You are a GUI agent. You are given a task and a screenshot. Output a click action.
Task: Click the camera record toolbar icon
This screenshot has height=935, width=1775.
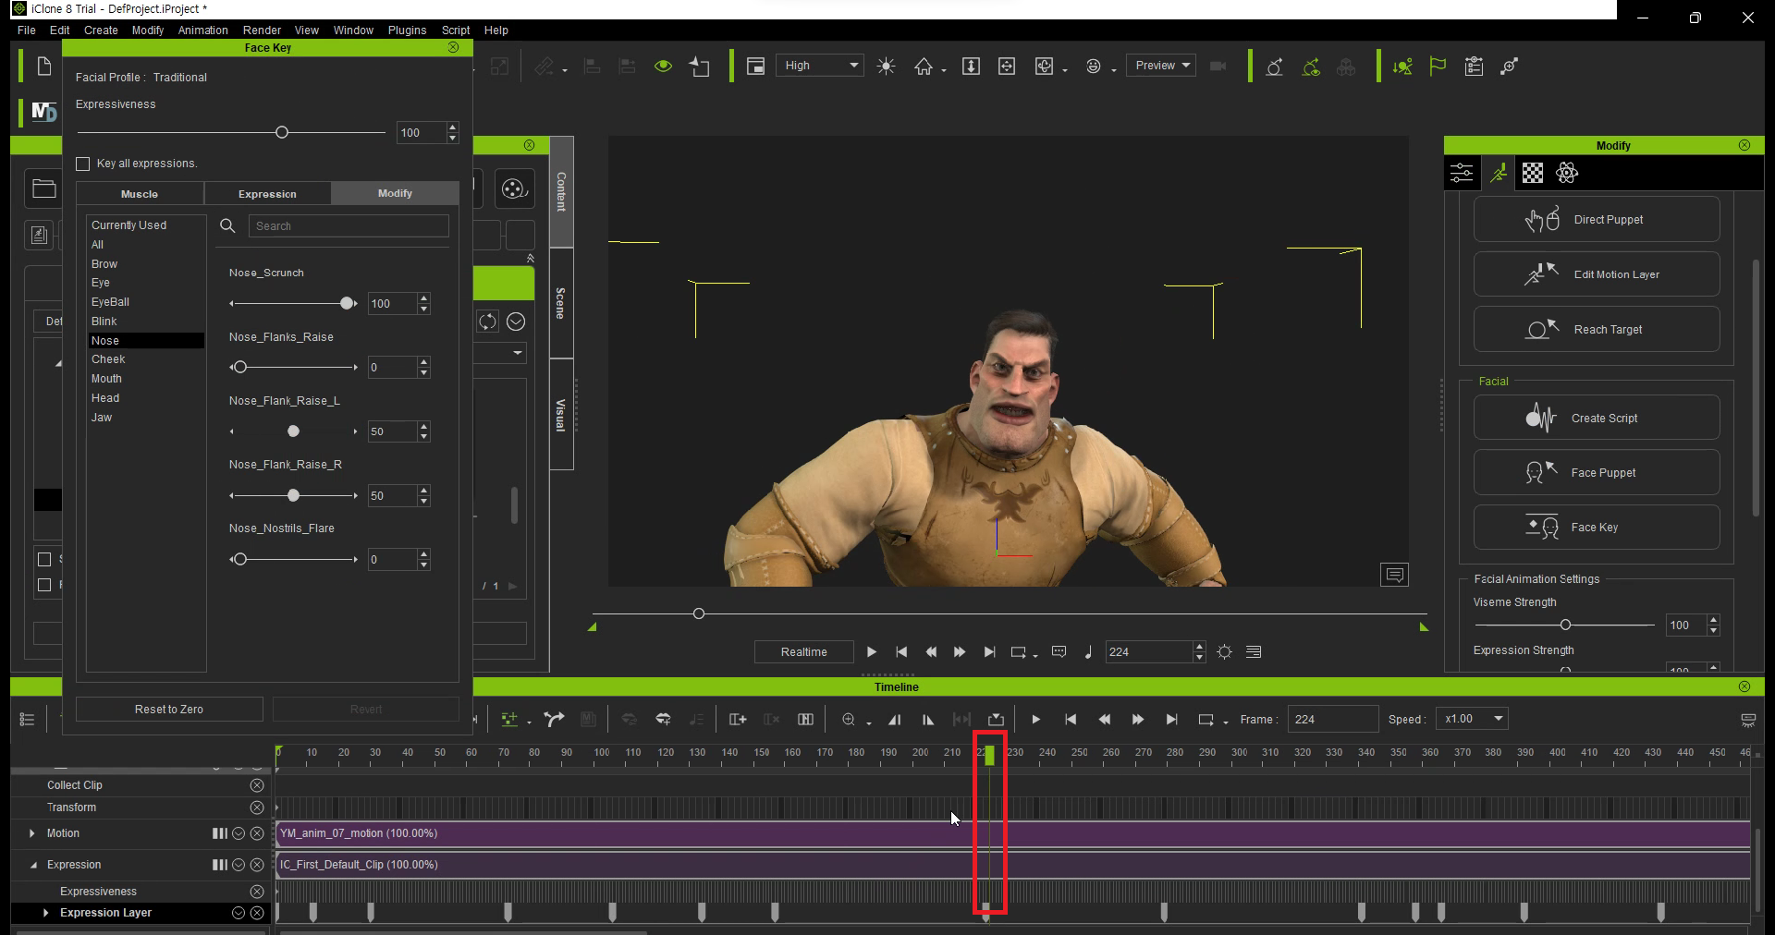(1218, 67)
